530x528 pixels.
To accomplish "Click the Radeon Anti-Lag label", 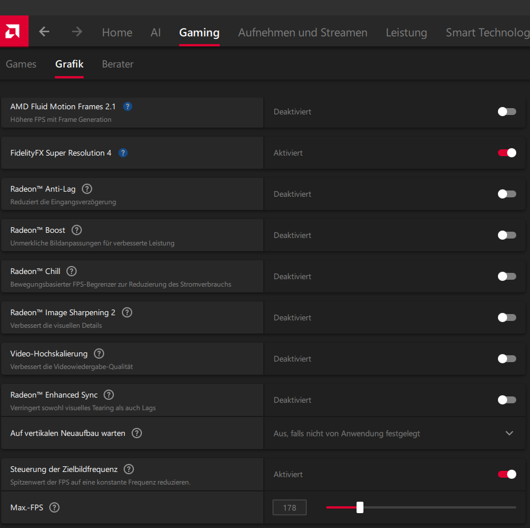I will pos(43,189).
